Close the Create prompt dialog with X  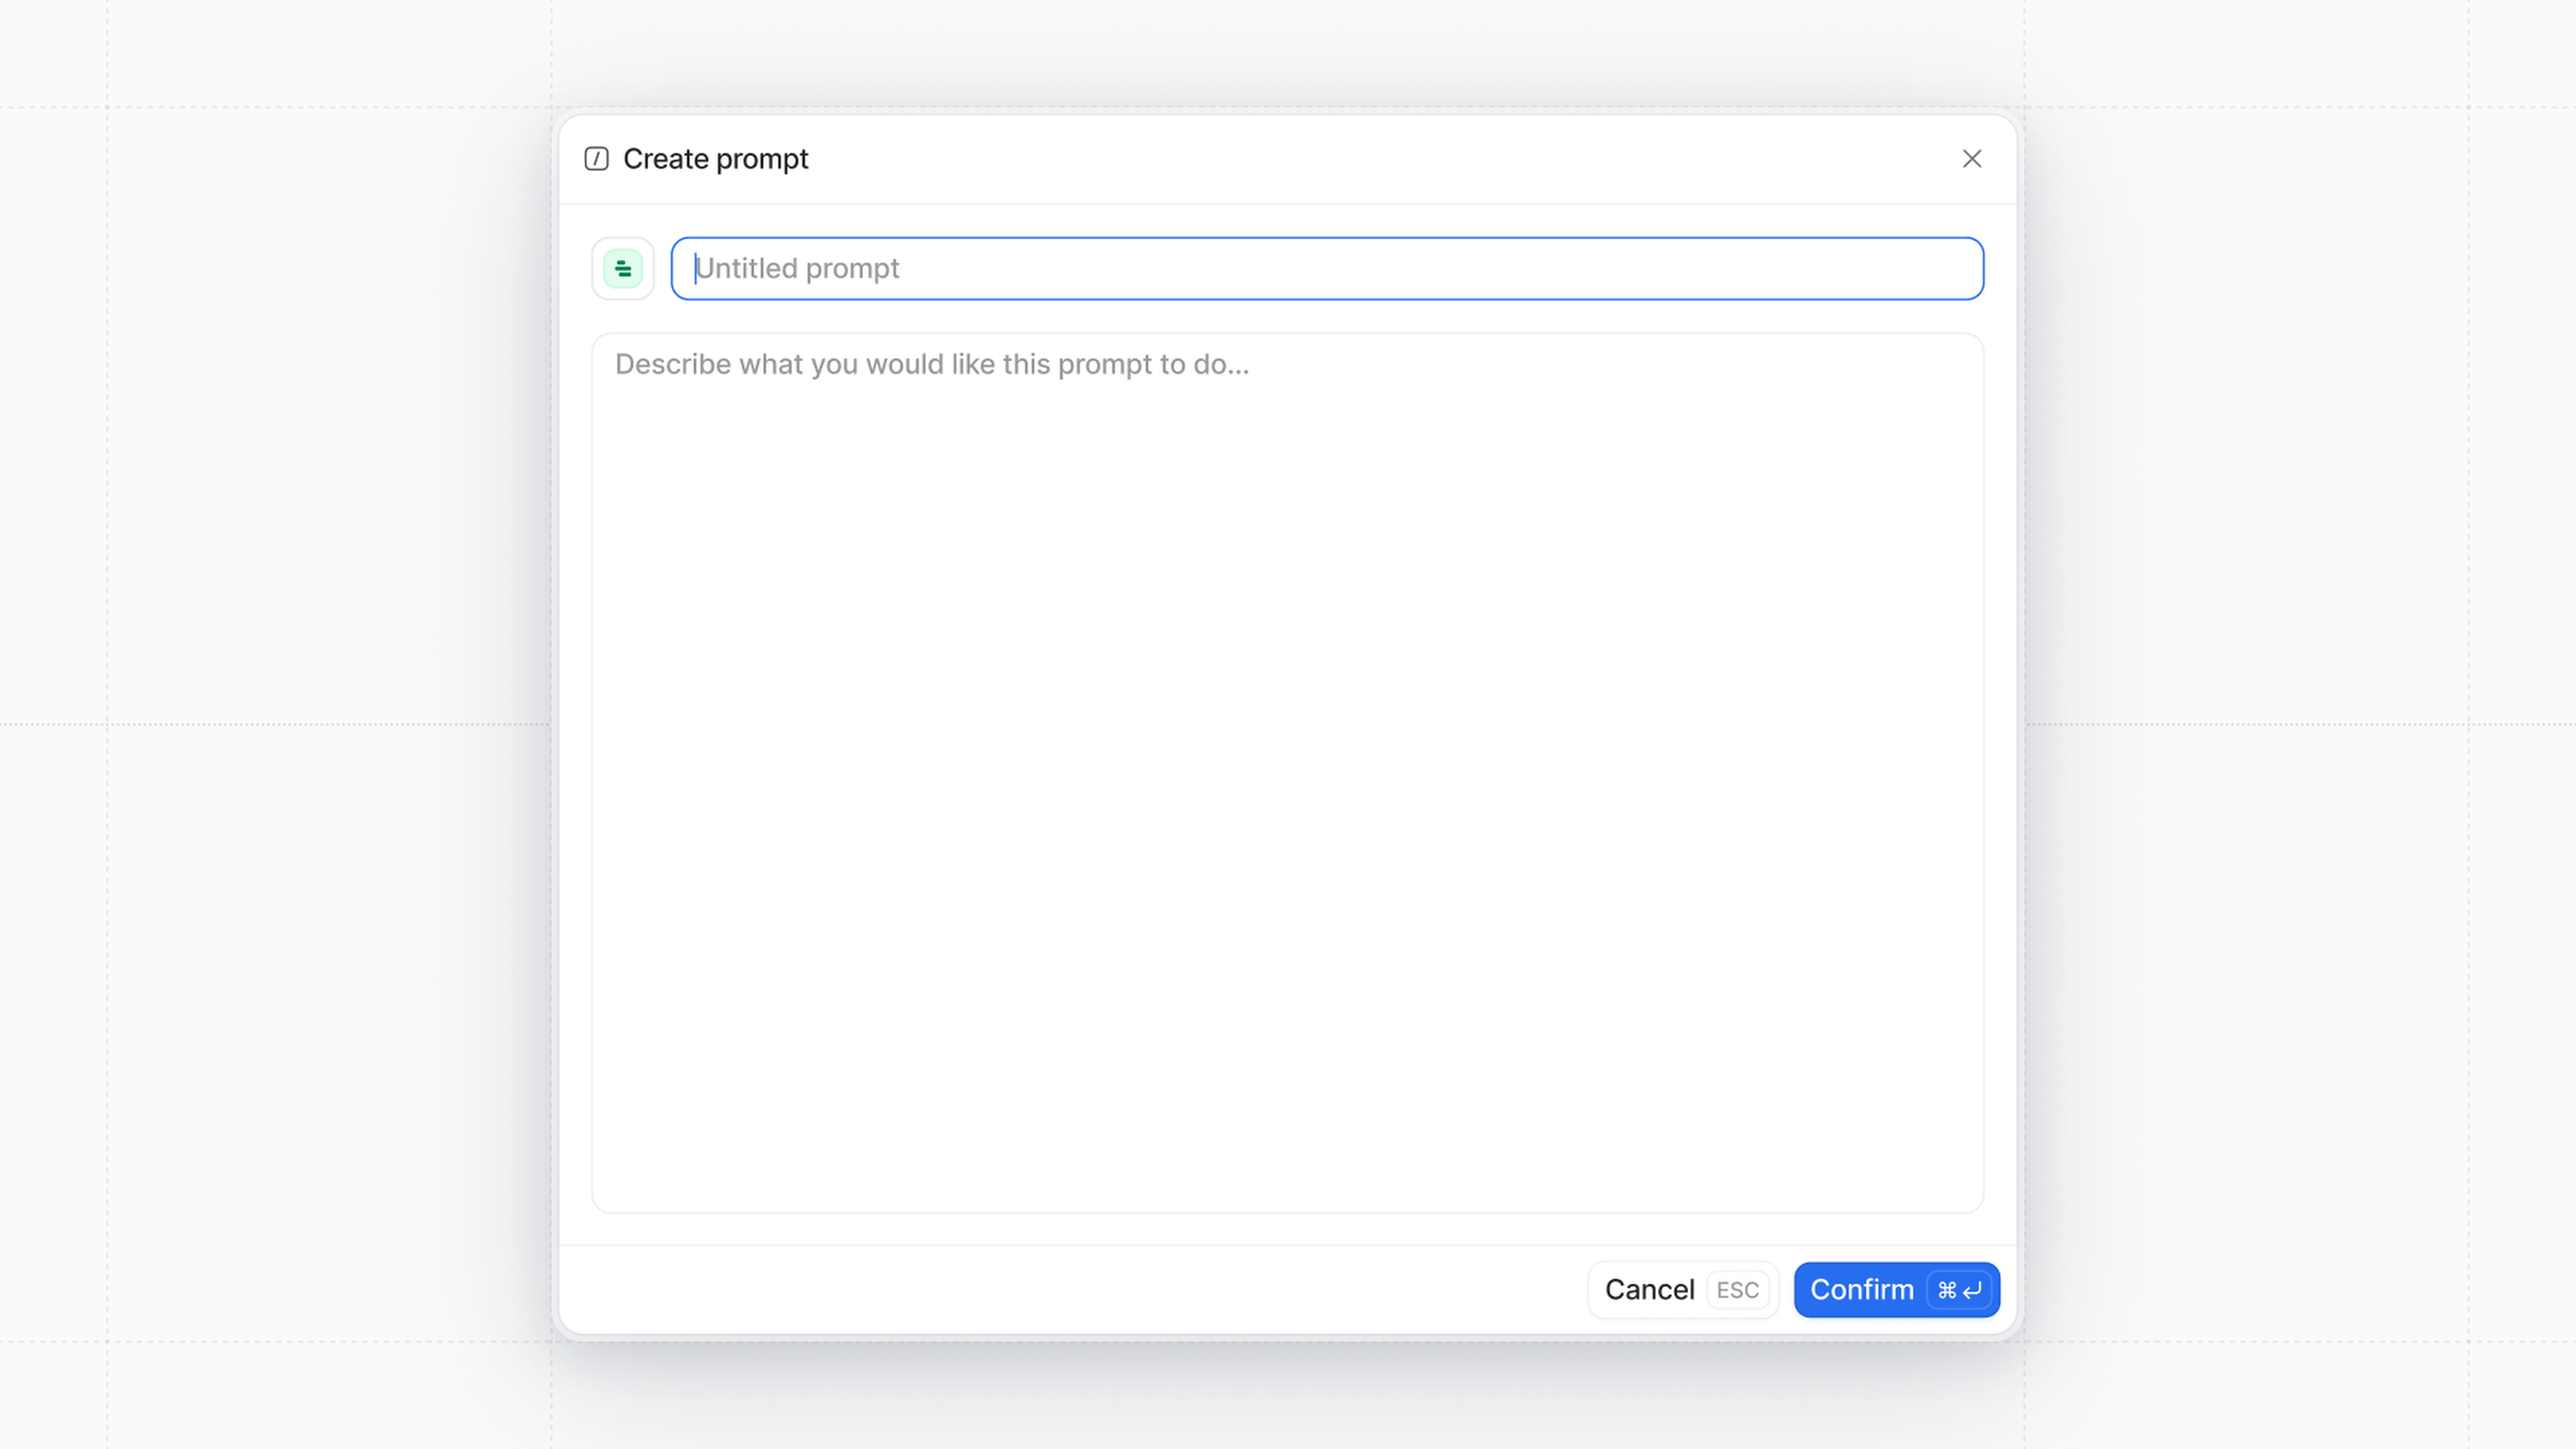coord(1971,159)
